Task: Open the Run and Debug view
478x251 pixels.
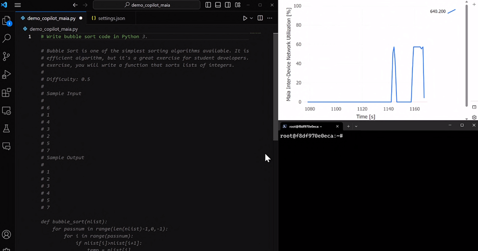Action: (7, 75)
